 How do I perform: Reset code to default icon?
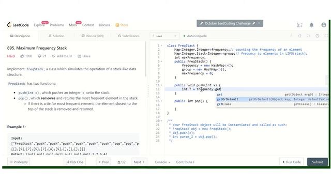coord(309,36)
